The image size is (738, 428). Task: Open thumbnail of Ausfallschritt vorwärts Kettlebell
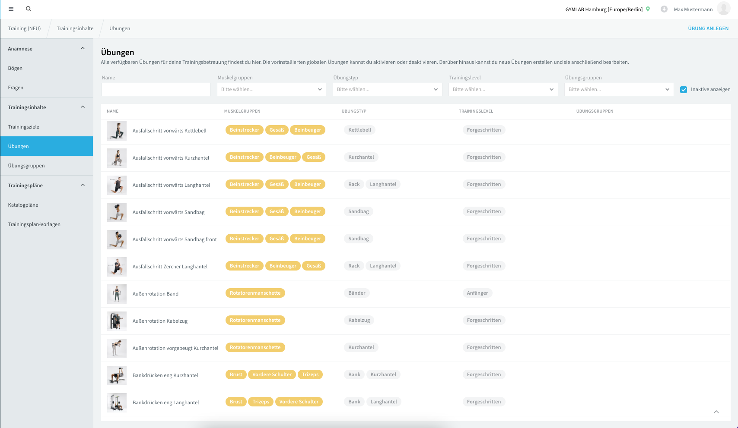click(117, 131)
